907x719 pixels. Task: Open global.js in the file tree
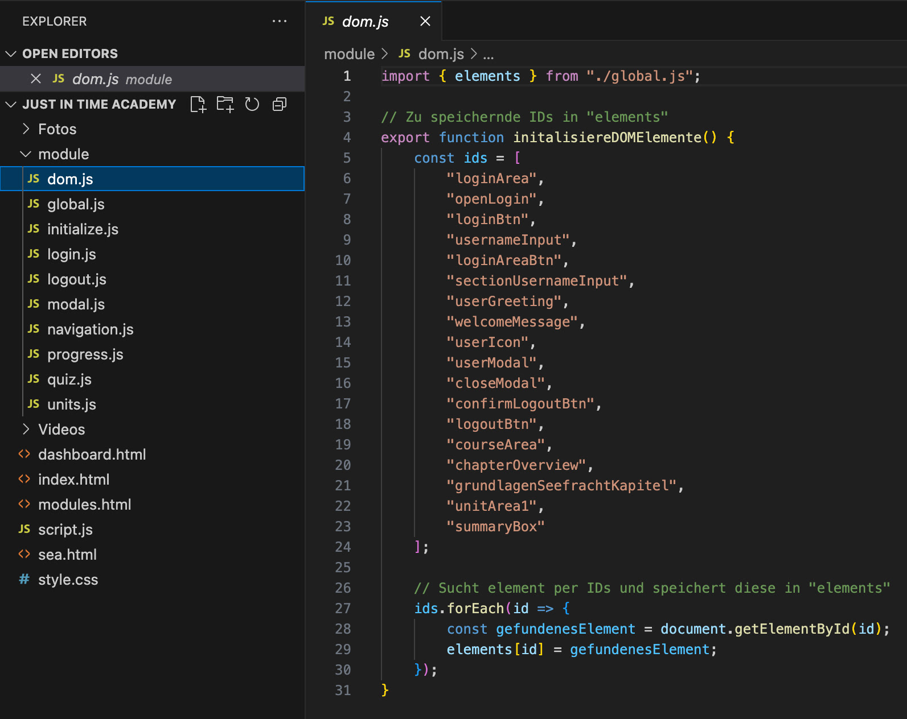click(x=153, y=204)
